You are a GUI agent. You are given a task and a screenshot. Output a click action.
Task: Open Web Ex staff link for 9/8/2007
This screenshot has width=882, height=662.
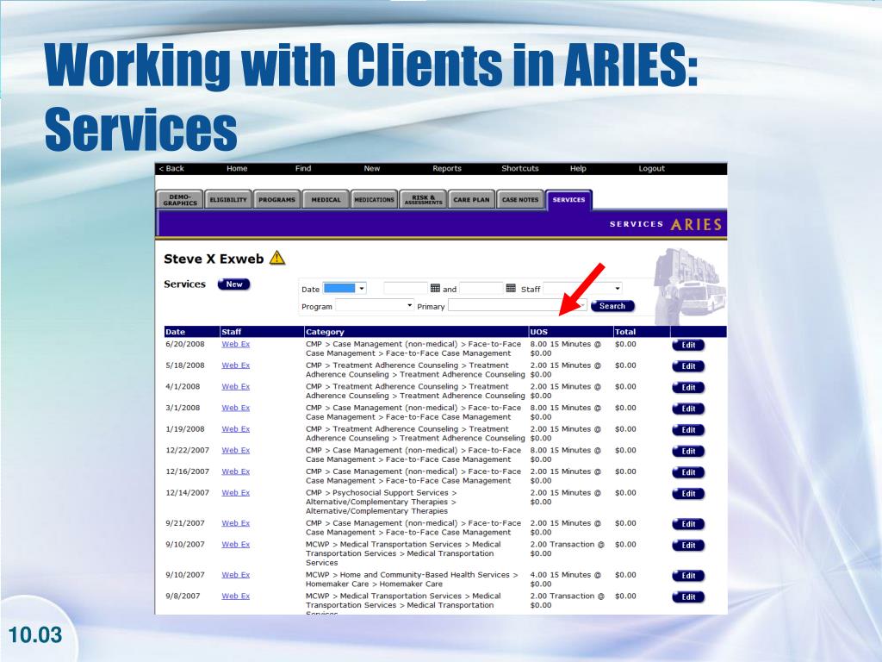[236, 596]
